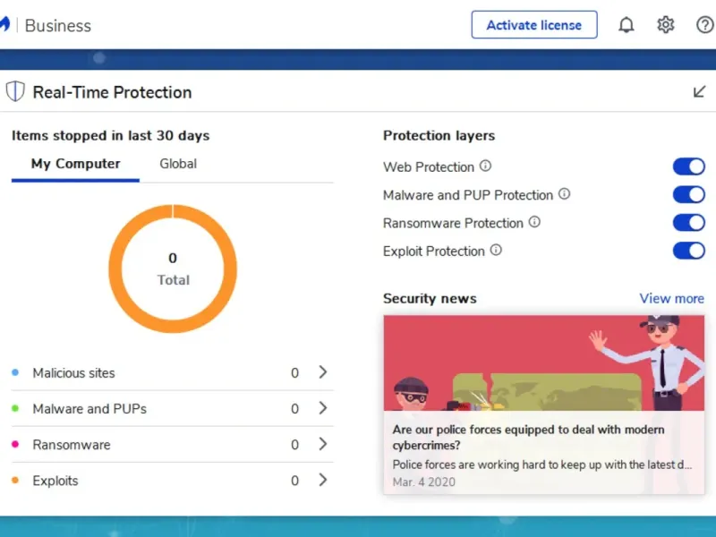Image resolution: width=716 pixels, height=537 pixels.
Task: Switch off the Exploit Protection toggle
Action: [689, 251]
